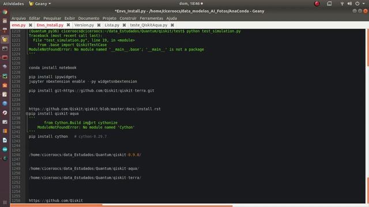The height and width of the screenshot is (207, 369).
Task: Open the Projeto menu
Action: point(110,18)
